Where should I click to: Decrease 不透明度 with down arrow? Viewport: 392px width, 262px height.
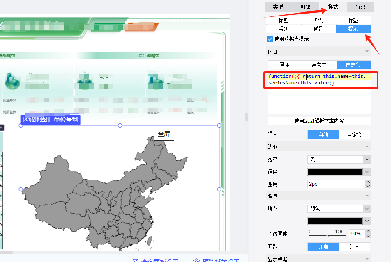tap(368, 236)
